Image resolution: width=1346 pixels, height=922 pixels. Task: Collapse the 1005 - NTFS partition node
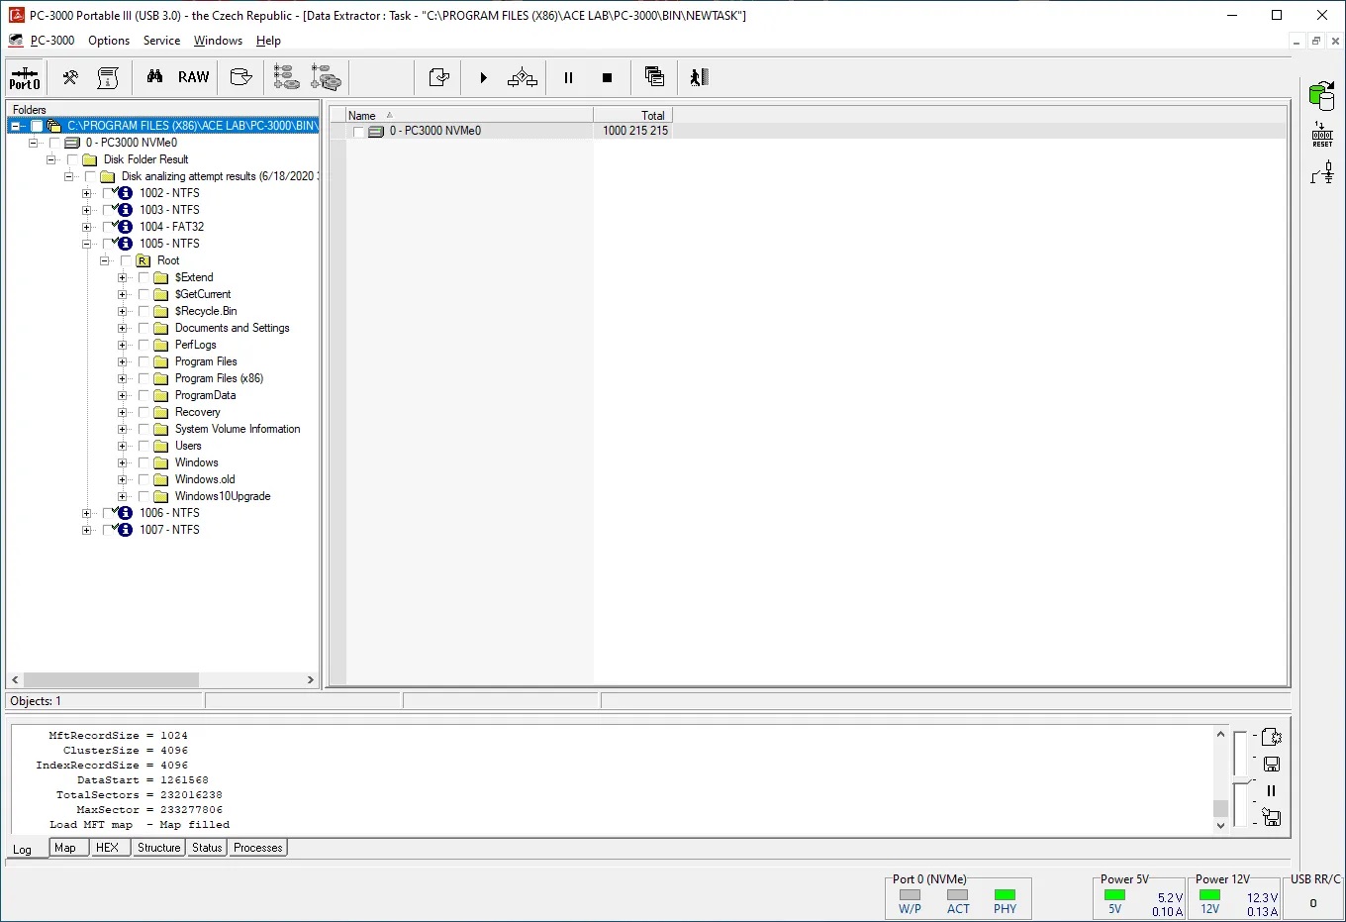87,245
